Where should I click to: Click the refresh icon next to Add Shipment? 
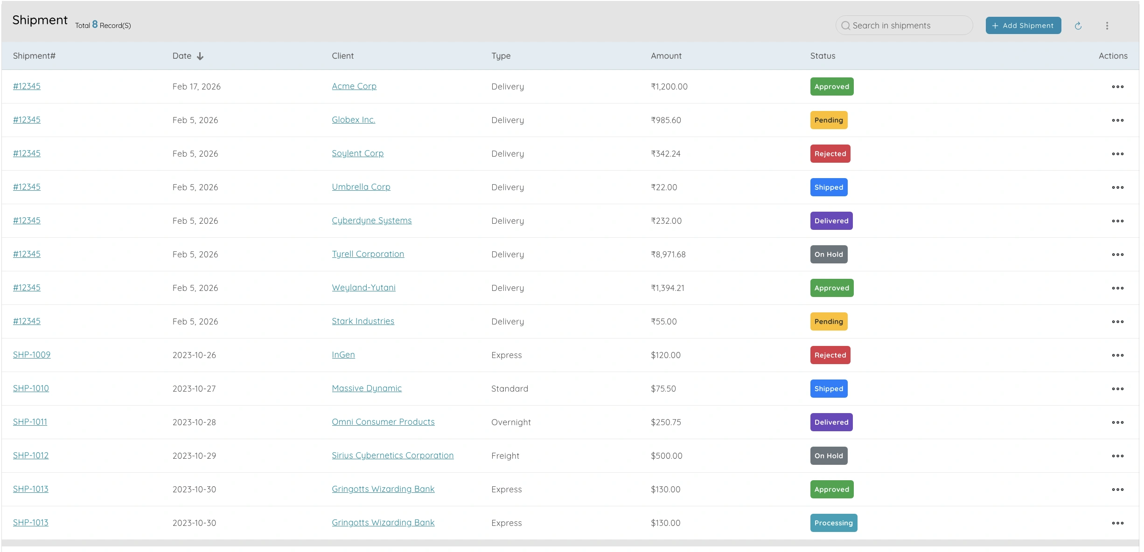(x=1078, y=26)
